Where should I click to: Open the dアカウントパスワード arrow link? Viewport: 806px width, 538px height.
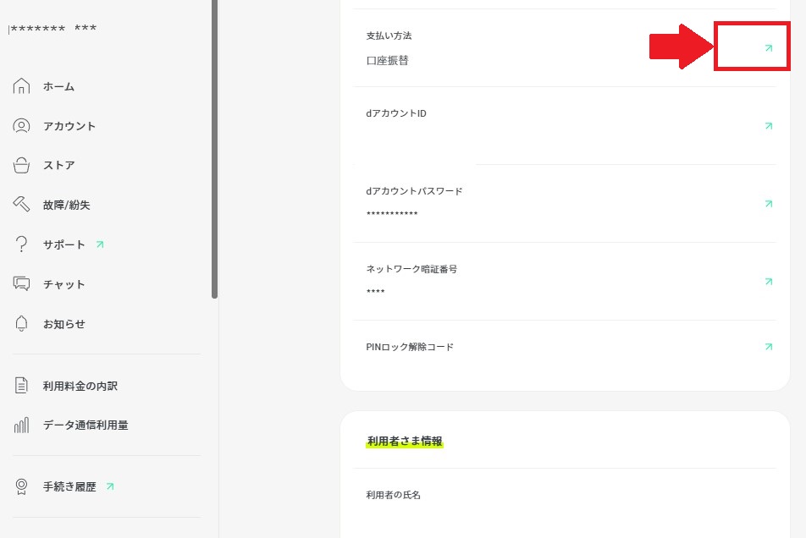[x=769, y=204]
